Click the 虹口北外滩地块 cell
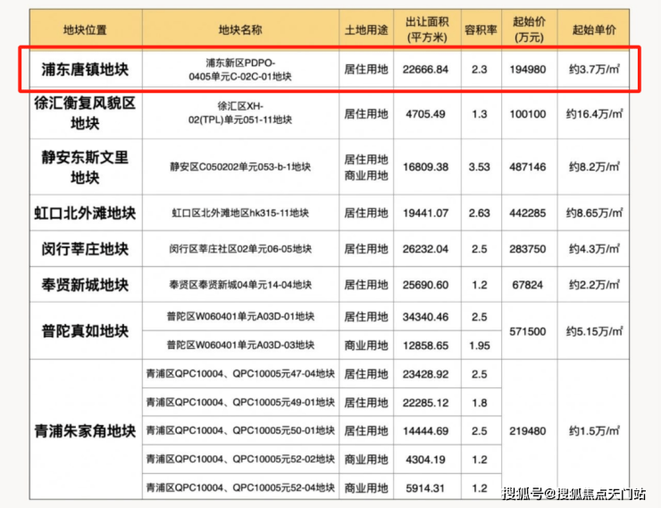The height and width of the screenshot is (508, 661). click(85, 213)
